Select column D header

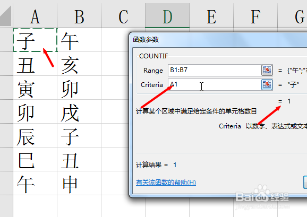pos(167,15)
